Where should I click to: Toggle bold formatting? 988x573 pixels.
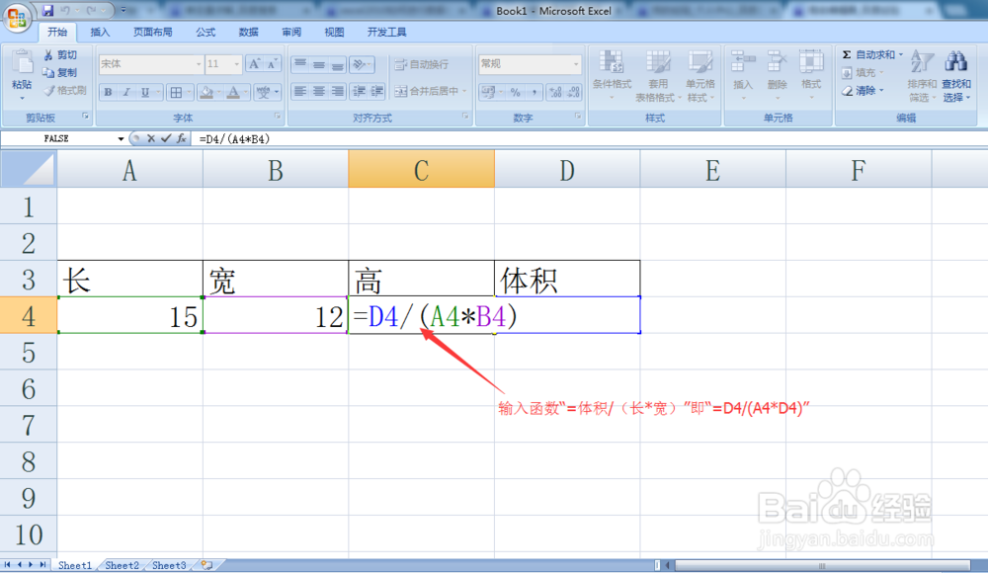108,92
